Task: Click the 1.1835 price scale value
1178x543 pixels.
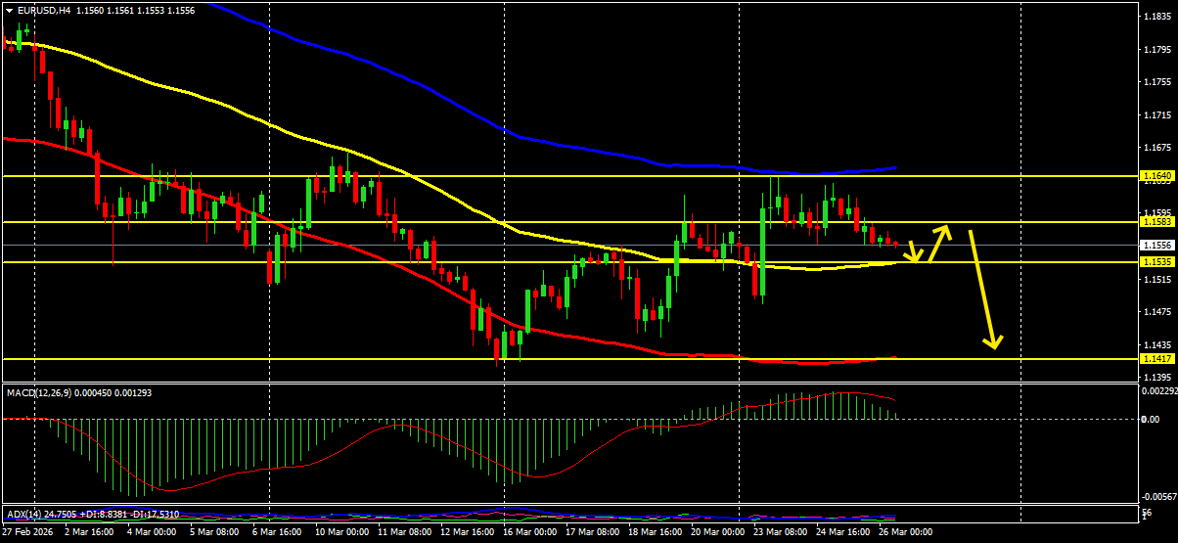Action: click(1156, 17)
